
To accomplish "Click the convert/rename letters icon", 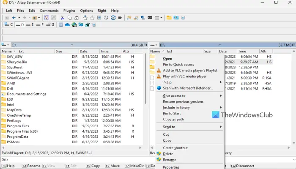I will pyautogui.click(x=106, y=18).
